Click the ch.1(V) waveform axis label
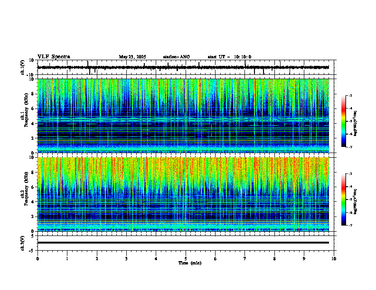Screen dimensions: 376x290 tap(23, 67)
